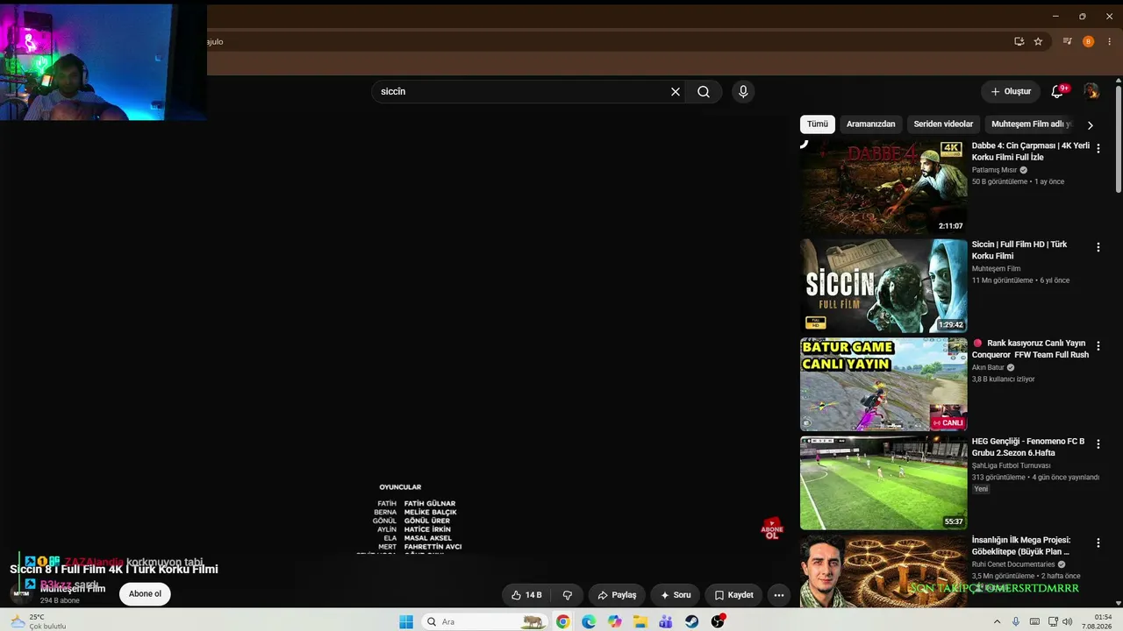Click the Oluştur create button
This screenshot has width=1123, height=631.
click(1011, 91)
